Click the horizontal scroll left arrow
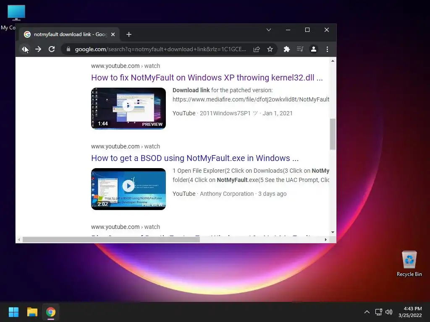 pos(18,239)
